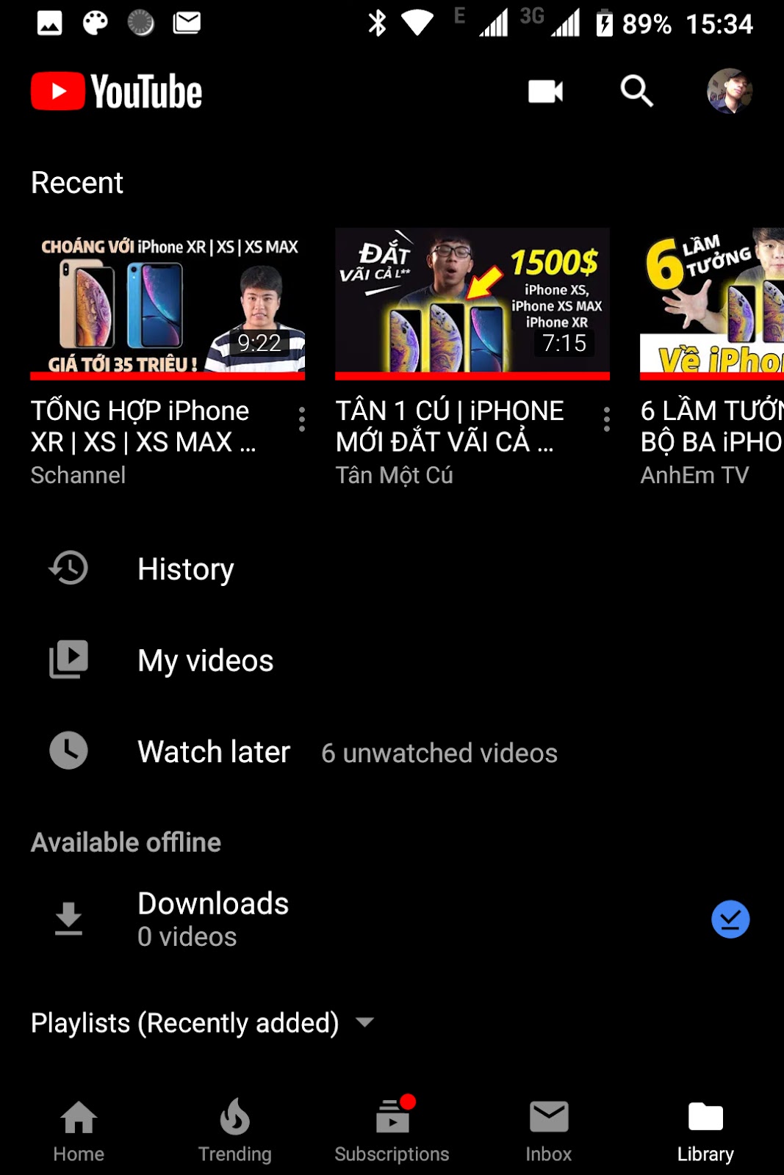Screen dimensions: 784x1175
Task: Click the Watch later clock icon
Action: (68, 751)
